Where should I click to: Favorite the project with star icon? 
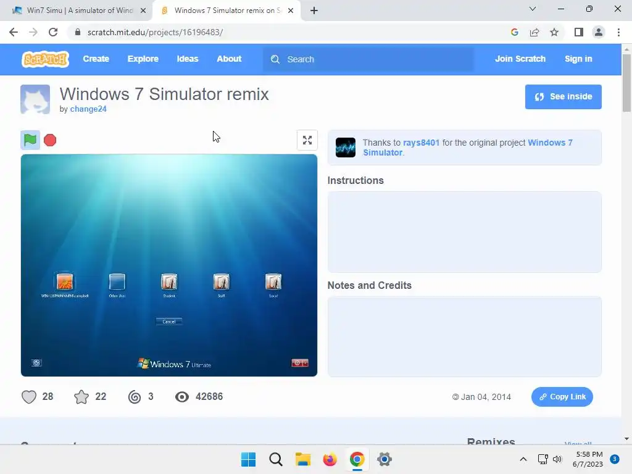tap(81, 397)
